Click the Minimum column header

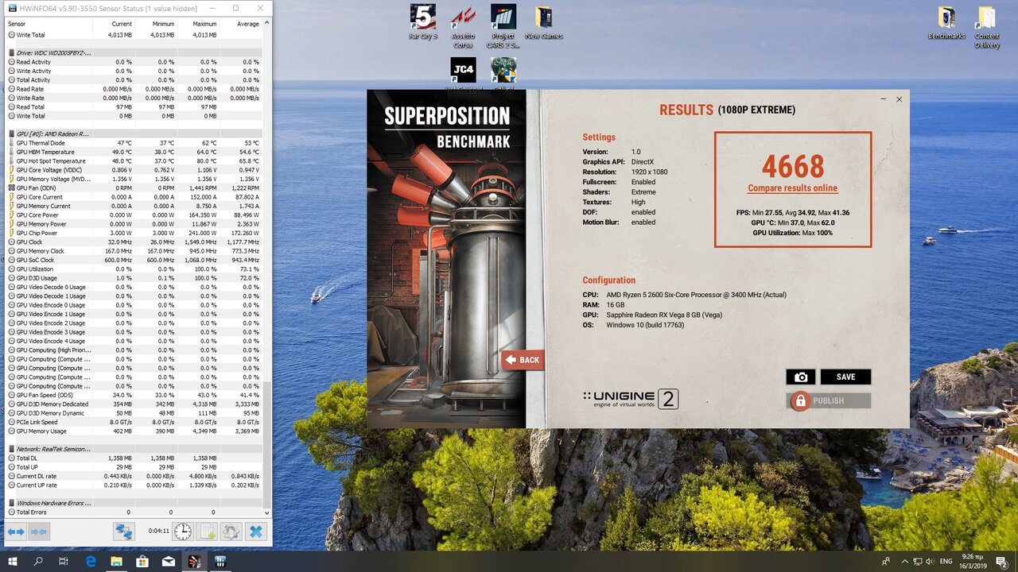pos(155,24)
